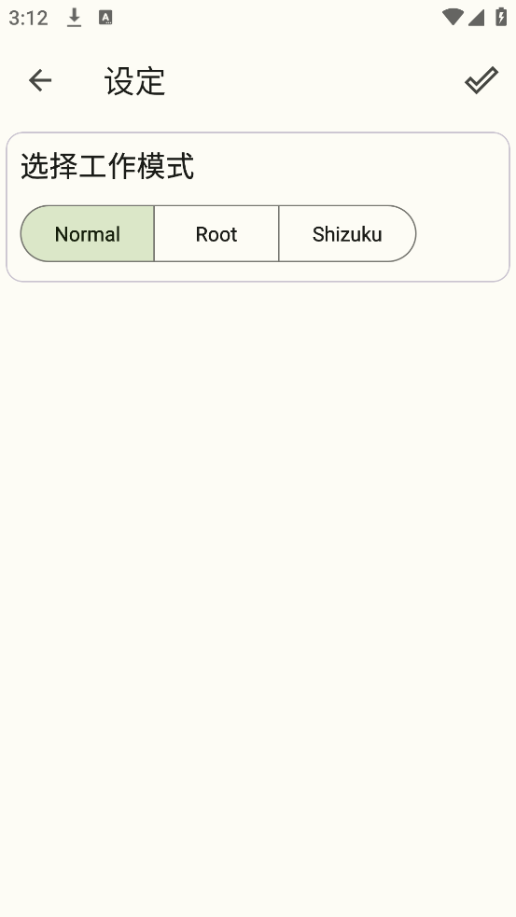Tap the empty area inside the work mode card
Image resolution: width=516 pixels, height=917 pixels.
(x=462, y=234)
